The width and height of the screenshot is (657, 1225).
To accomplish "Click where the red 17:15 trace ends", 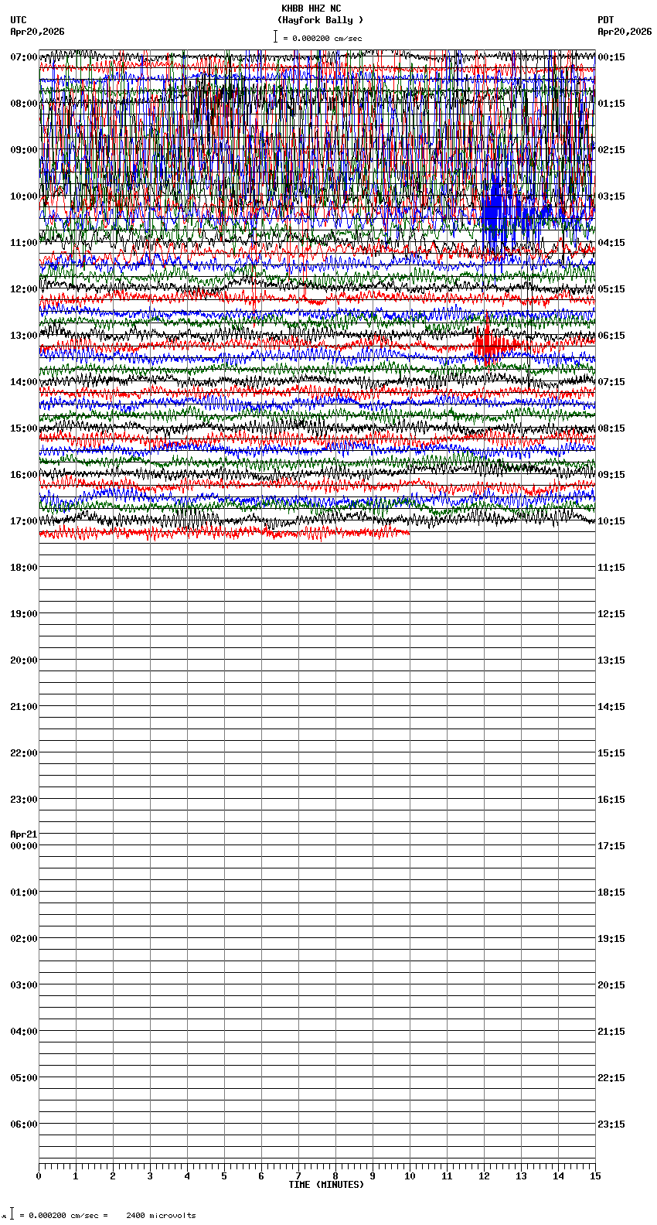I will [409, 532].
